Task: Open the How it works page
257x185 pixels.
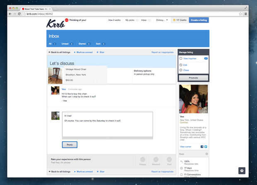Action: 114,20
